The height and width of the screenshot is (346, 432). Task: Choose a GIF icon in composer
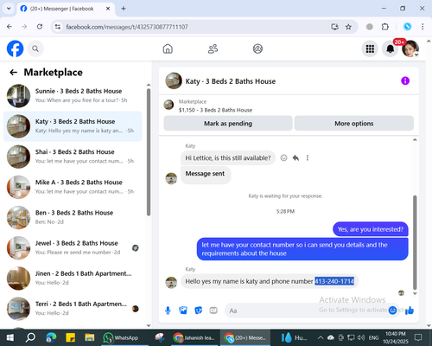coord(213,311)
